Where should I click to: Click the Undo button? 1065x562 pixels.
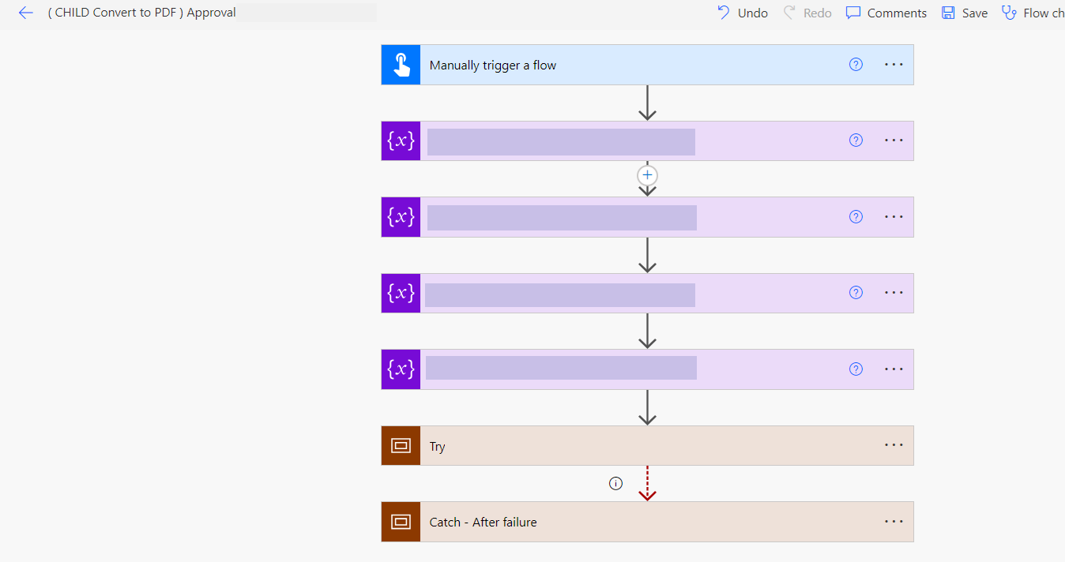pos(743,13)
